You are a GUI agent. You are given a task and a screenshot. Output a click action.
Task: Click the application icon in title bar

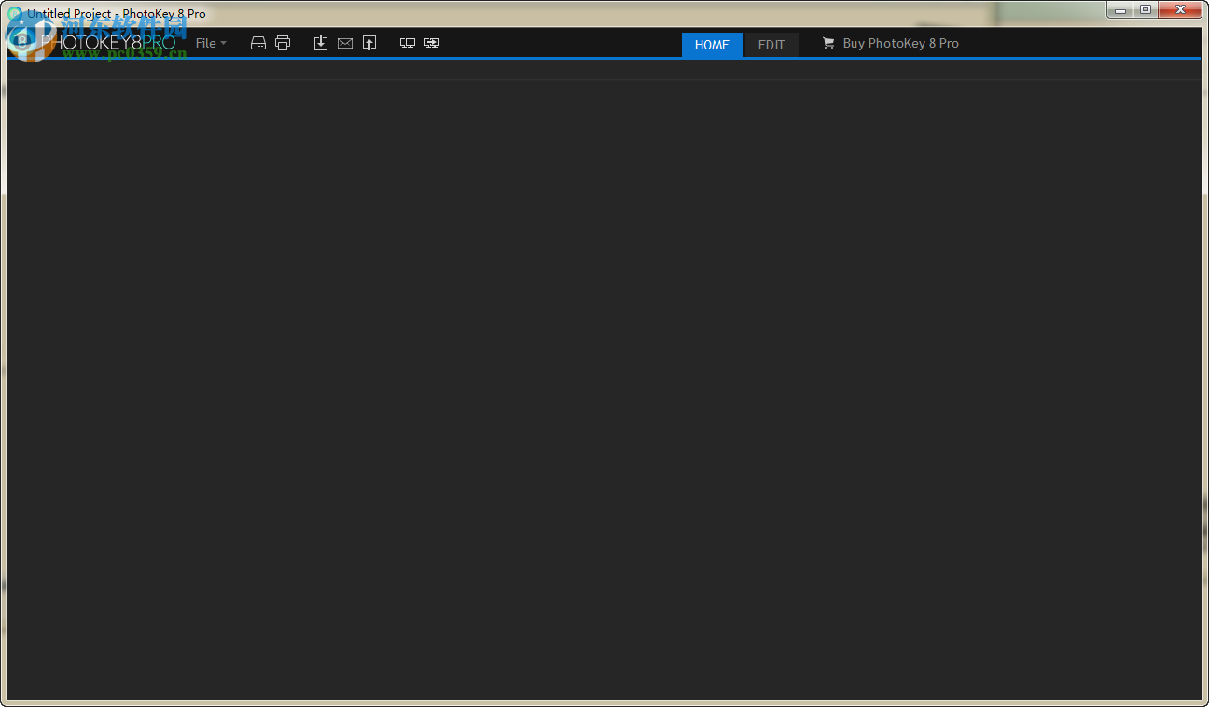point(15,13)
